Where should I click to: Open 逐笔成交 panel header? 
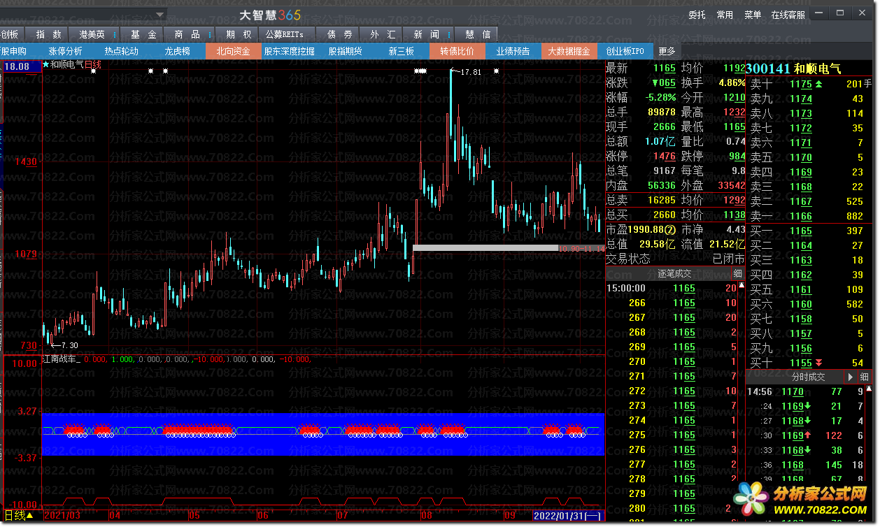point(674,274)
